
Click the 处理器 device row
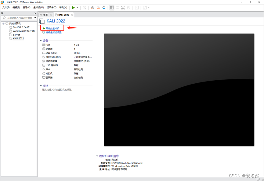[67, 49]
